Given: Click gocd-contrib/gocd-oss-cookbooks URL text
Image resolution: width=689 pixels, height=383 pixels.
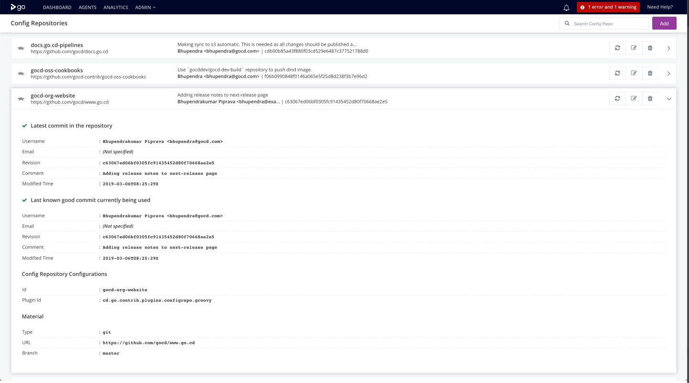Looking at the screenshot, I should click(x=88, y=77).
